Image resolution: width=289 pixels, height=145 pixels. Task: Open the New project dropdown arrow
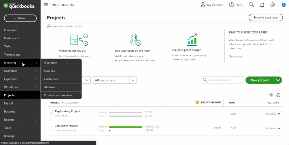point(278,80)
